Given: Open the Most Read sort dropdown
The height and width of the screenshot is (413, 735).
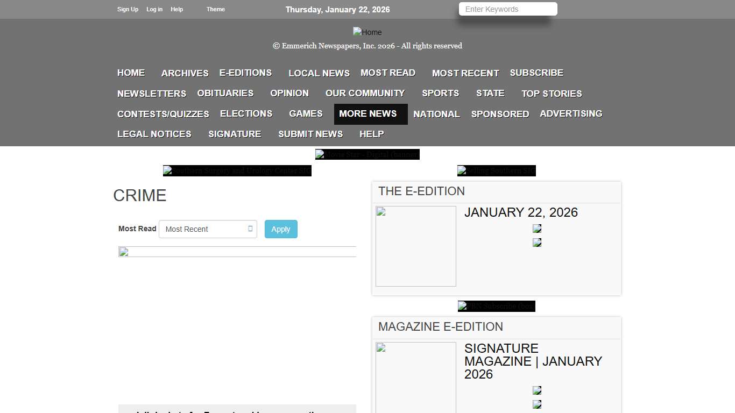Looking at the screenshot, I should (208, 229).
